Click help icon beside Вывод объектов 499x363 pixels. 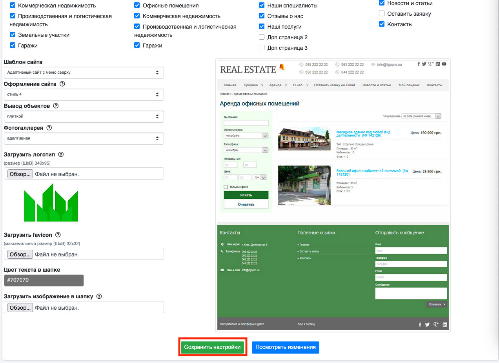click(x=56, y=106)
